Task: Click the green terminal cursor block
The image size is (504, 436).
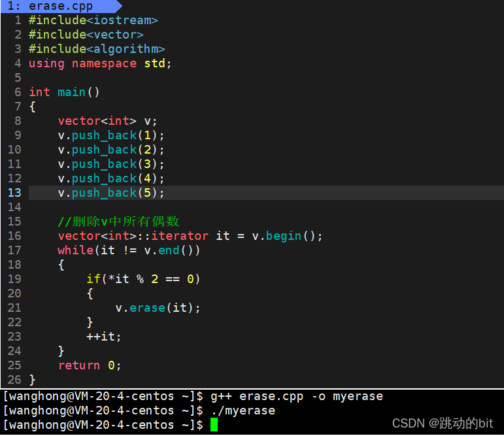Action: [214, 425]
